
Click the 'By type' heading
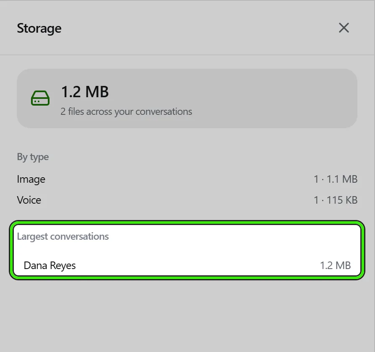pyautogui.click(x=33, y=157)
